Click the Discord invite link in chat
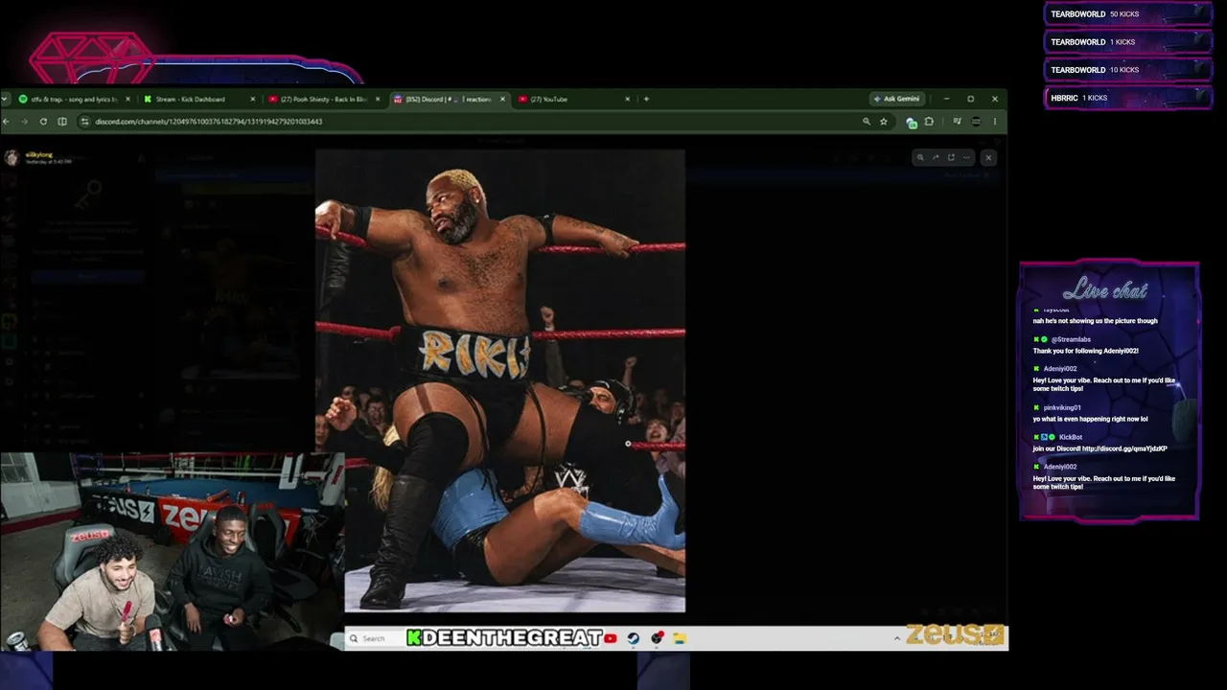Viewport: 1227px width, 690px height. [1126, 448]
